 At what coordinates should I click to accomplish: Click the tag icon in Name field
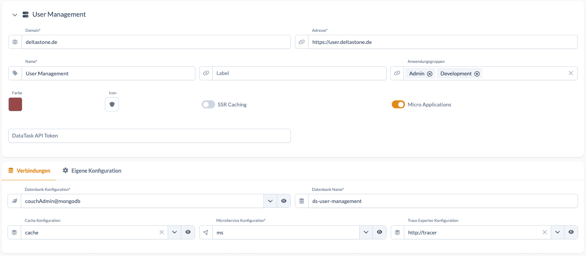(15, 73)
